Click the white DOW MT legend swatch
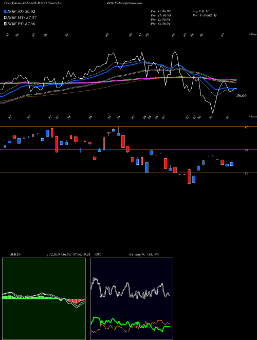This screenshot has width=257, height=340. tap(5, 18)
